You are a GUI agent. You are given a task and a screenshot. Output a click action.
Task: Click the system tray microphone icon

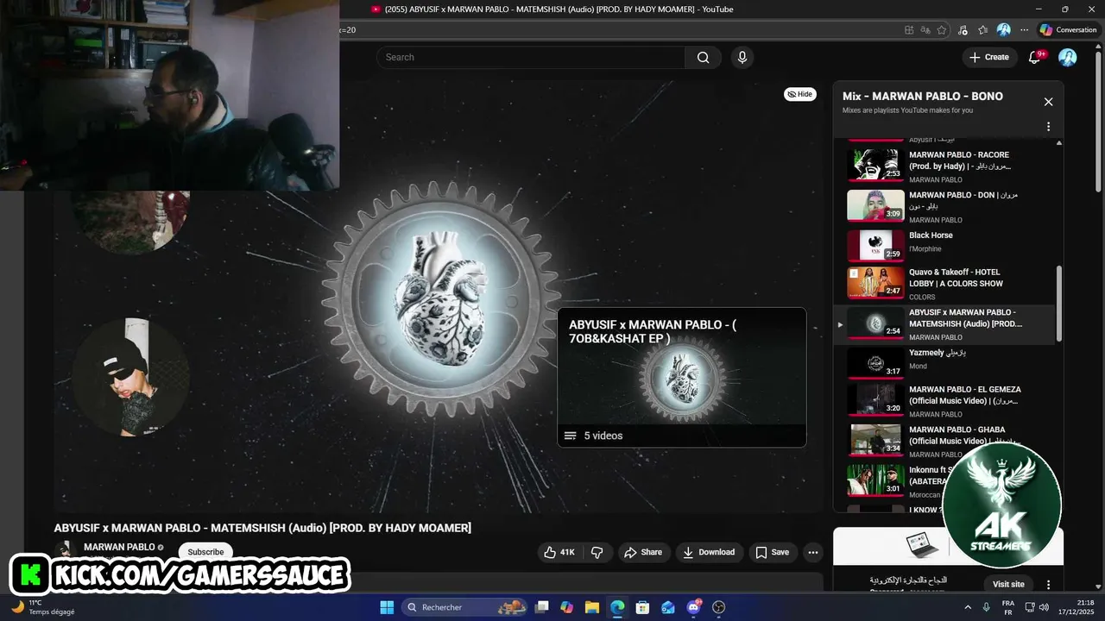[986, 607]
